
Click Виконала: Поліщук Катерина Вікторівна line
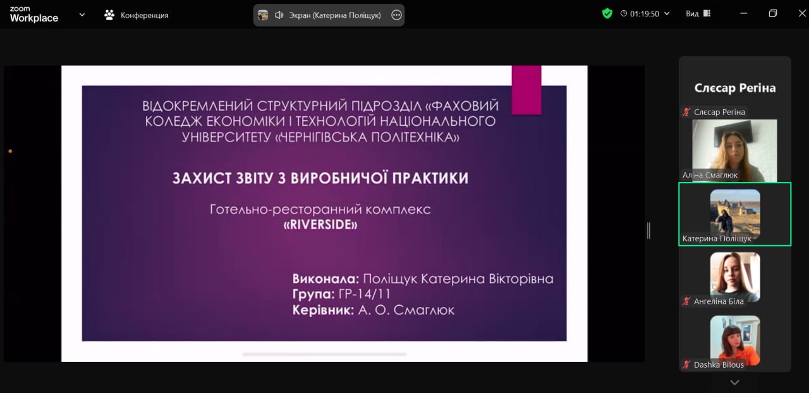coord(423,279)
